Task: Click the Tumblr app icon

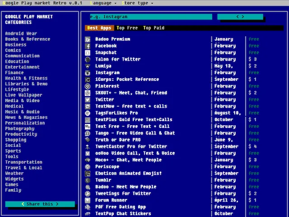Action: click(88, 180)
